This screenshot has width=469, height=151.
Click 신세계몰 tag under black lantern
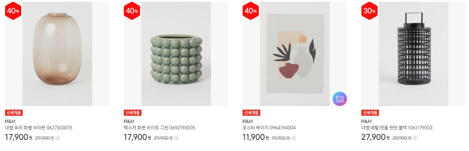tap(370, 113)
